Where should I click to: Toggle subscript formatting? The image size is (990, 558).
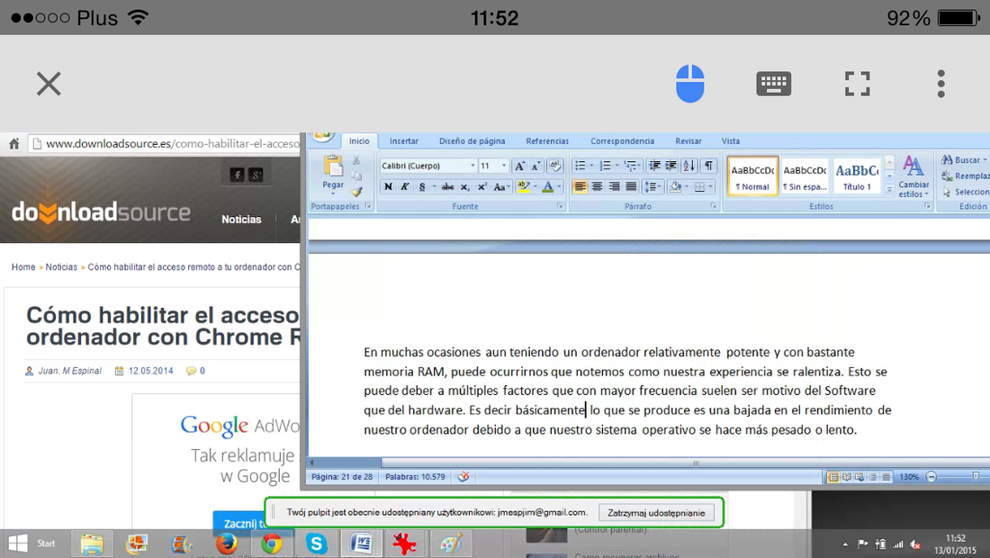[464, 187]
